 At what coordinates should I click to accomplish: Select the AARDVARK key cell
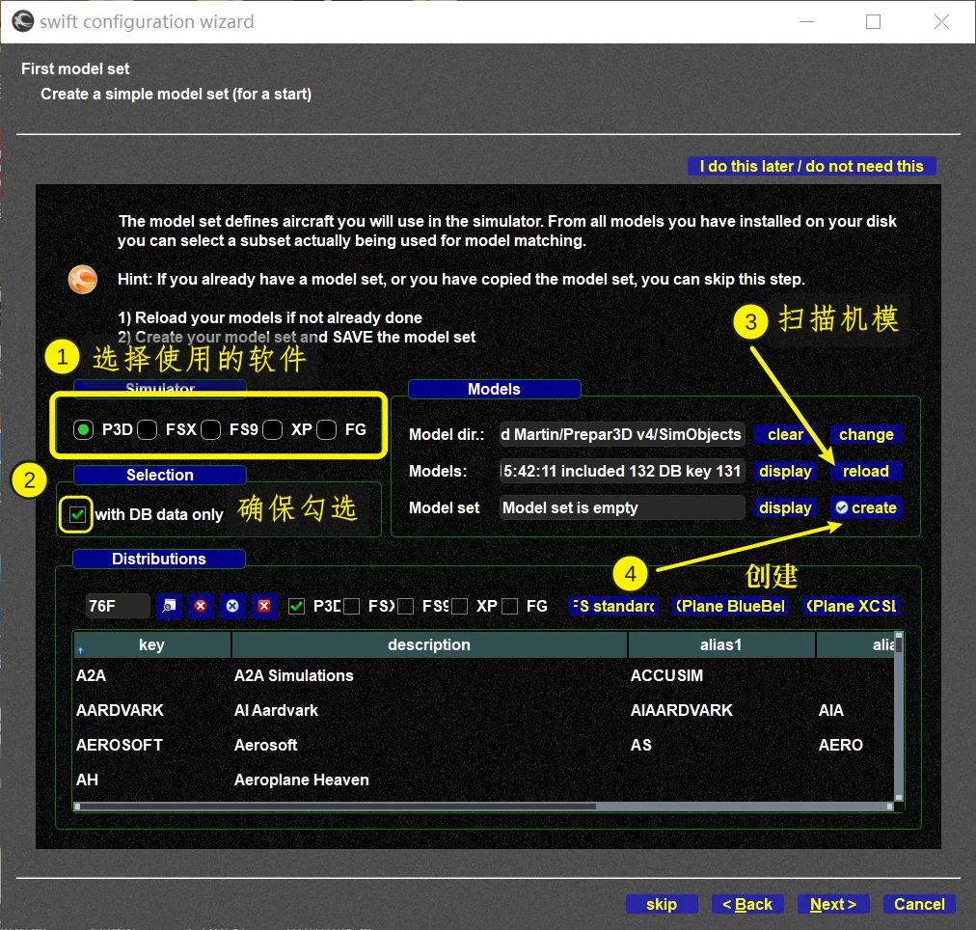(151, 711)
